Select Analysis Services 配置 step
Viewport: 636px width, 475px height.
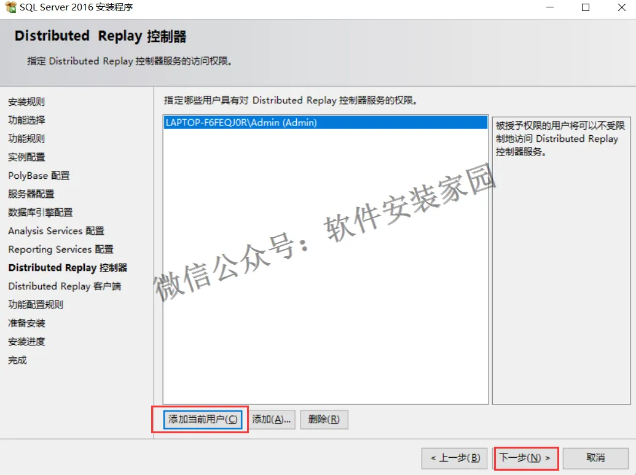tap(56, 231)
